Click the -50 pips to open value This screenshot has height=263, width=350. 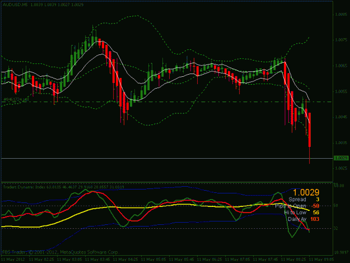[x=315, y=206]
